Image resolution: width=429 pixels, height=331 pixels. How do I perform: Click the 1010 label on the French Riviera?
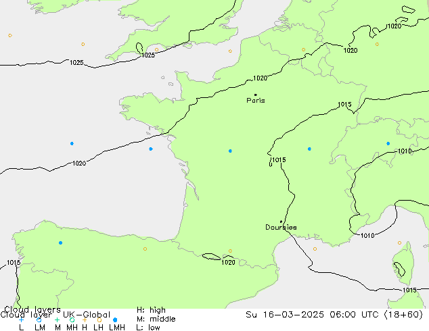367,235
